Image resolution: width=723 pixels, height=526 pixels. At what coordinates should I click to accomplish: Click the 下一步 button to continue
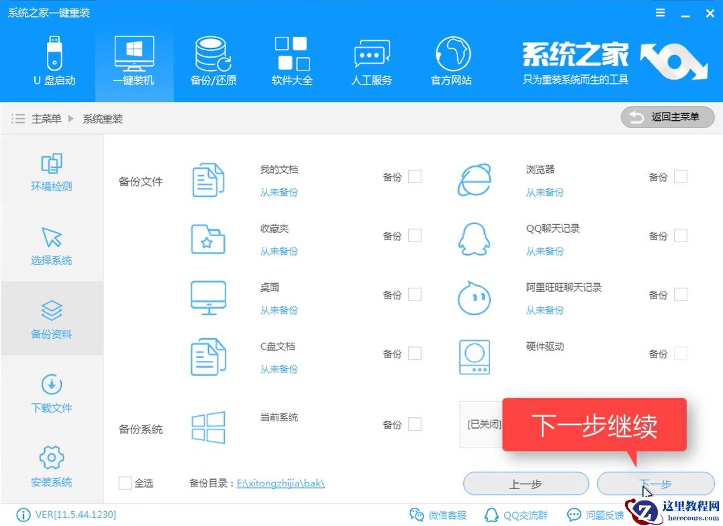pos(655,484)
